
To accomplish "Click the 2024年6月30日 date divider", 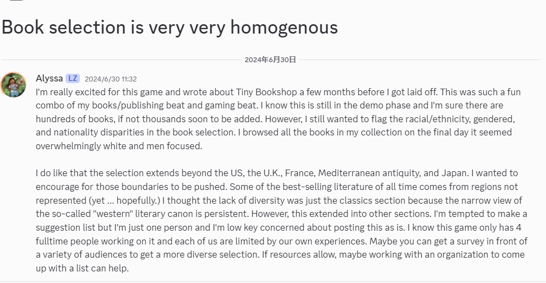I will coord(270,59).
